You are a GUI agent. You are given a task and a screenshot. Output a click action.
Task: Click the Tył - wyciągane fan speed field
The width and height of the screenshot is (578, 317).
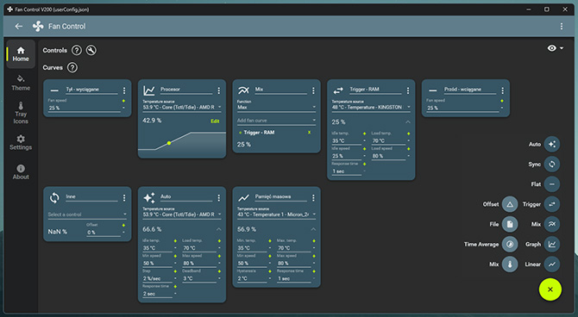click(x=84, y=108)
